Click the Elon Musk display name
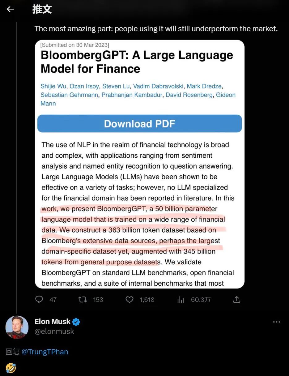The image size is (289, 376). coord(53,322)
